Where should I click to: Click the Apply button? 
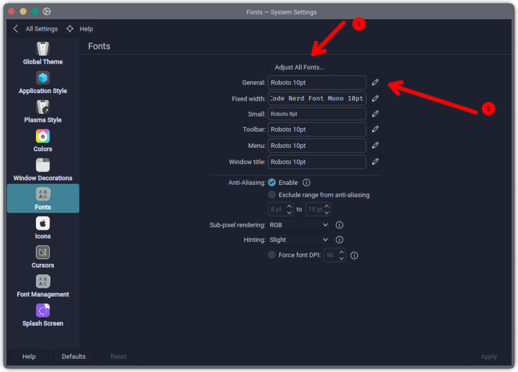click(x=489, y=356)
